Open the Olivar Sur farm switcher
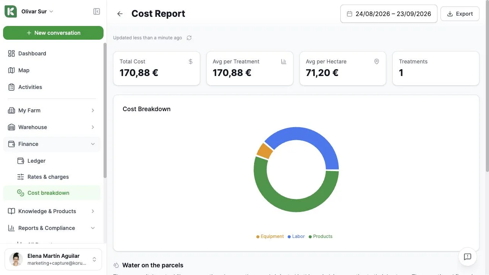This screenshot has height=275, width=489. [37, 11]
